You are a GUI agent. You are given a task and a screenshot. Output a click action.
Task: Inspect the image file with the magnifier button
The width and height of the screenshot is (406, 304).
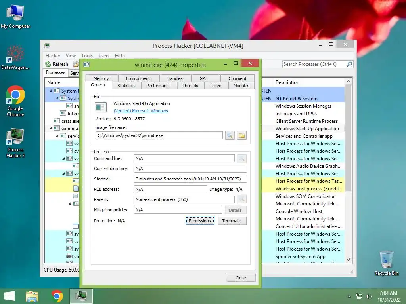click(x=230, y=135)
